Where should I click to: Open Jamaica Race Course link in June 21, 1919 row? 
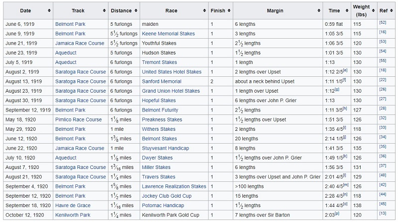(80, 43)
